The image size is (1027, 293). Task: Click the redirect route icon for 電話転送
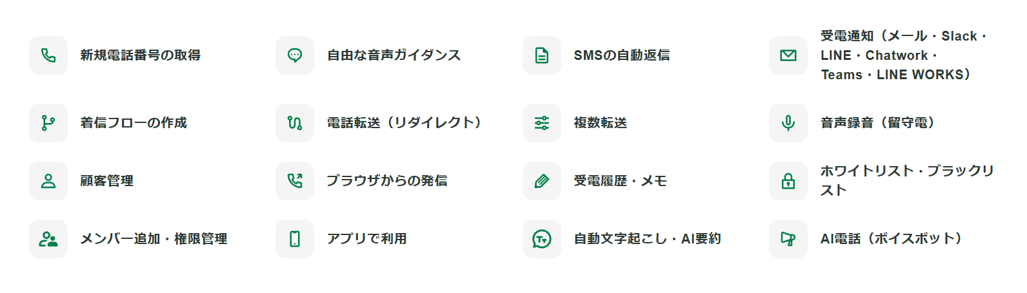tap(295, 123)
